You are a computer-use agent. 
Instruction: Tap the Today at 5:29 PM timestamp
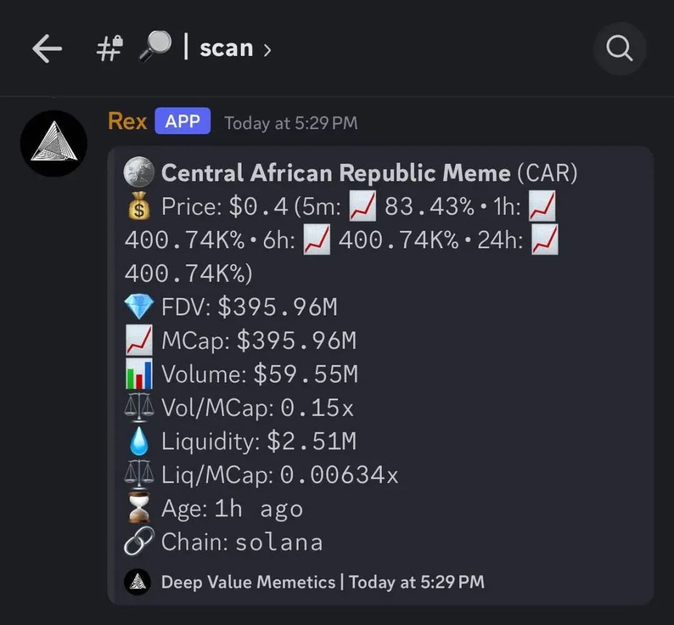click(x=291, y=123)
